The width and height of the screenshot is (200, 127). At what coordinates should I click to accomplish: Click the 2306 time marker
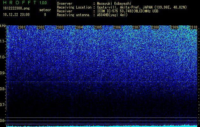117,27
